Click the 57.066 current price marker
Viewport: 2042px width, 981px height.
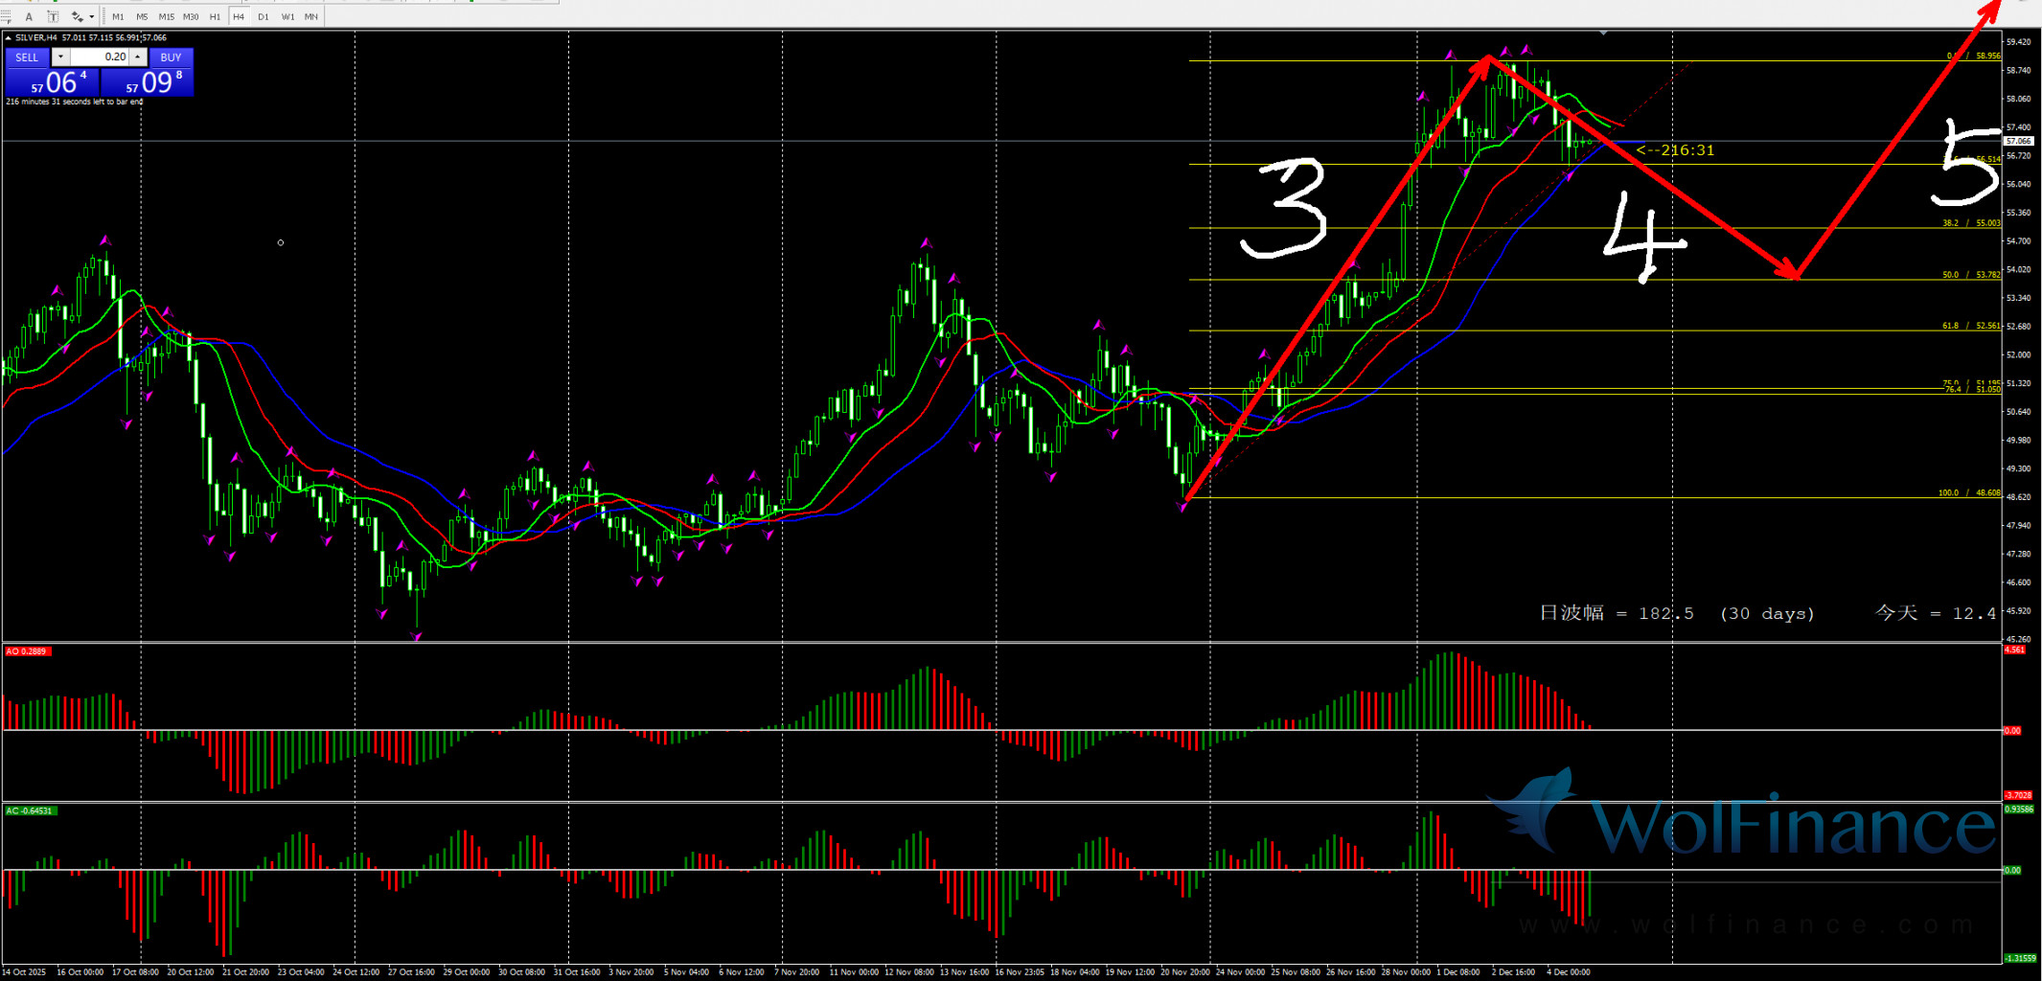point(2018,141)
